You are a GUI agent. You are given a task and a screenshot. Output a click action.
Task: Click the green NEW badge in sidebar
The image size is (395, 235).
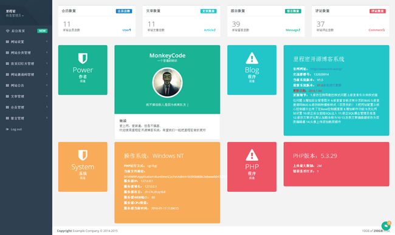tap(43, 31)
